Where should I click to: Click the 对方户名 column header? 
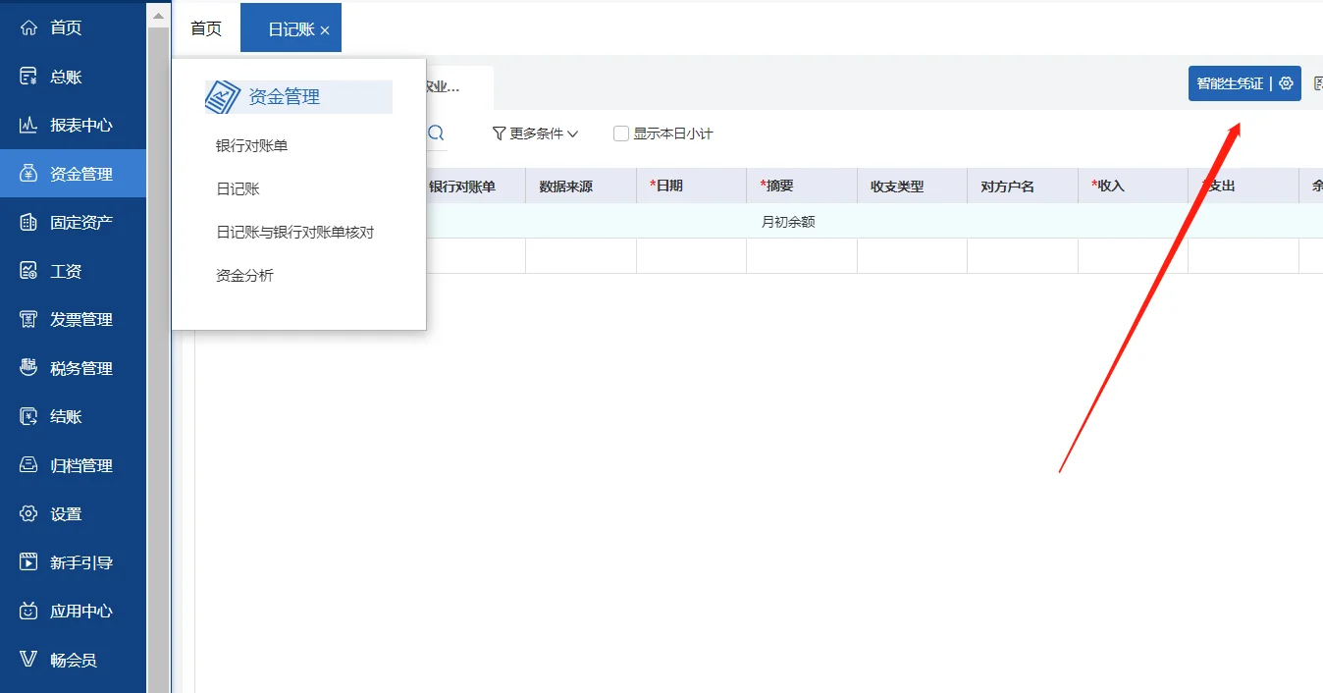pos(1008,187)
